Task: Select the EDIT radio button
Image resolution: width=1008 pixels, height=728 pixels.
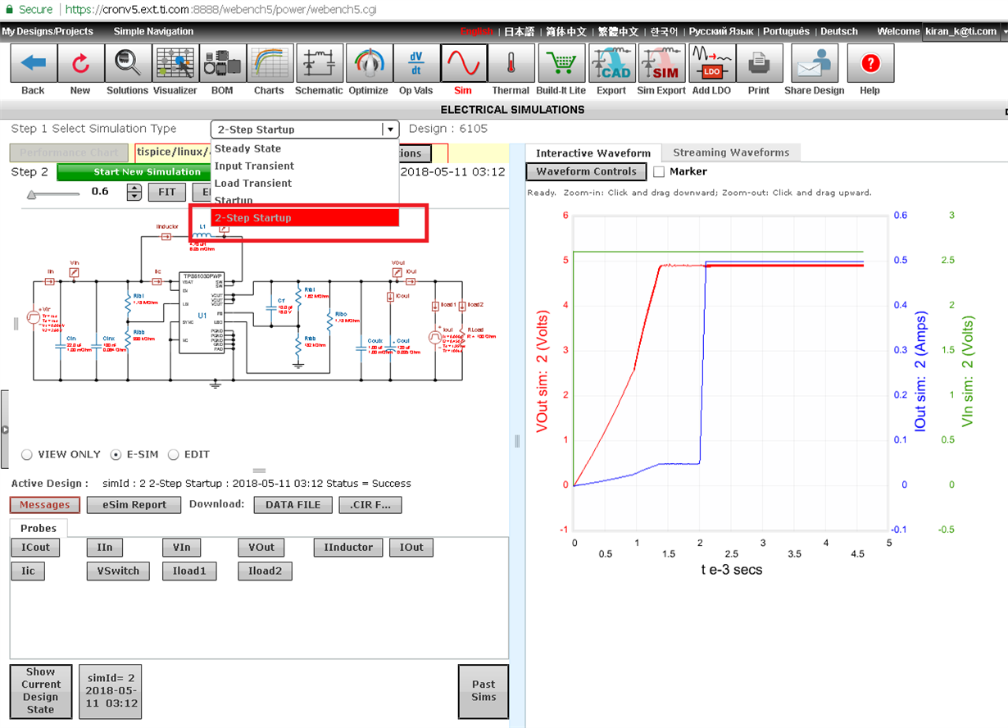Action: 174,454
